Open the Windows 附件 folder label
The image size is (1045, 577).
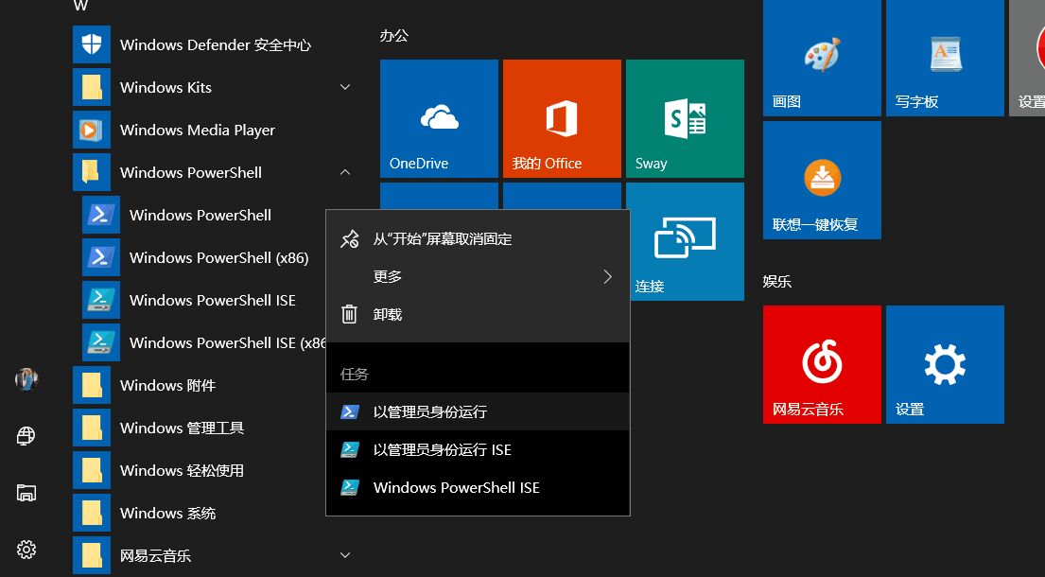coord(168,386)
